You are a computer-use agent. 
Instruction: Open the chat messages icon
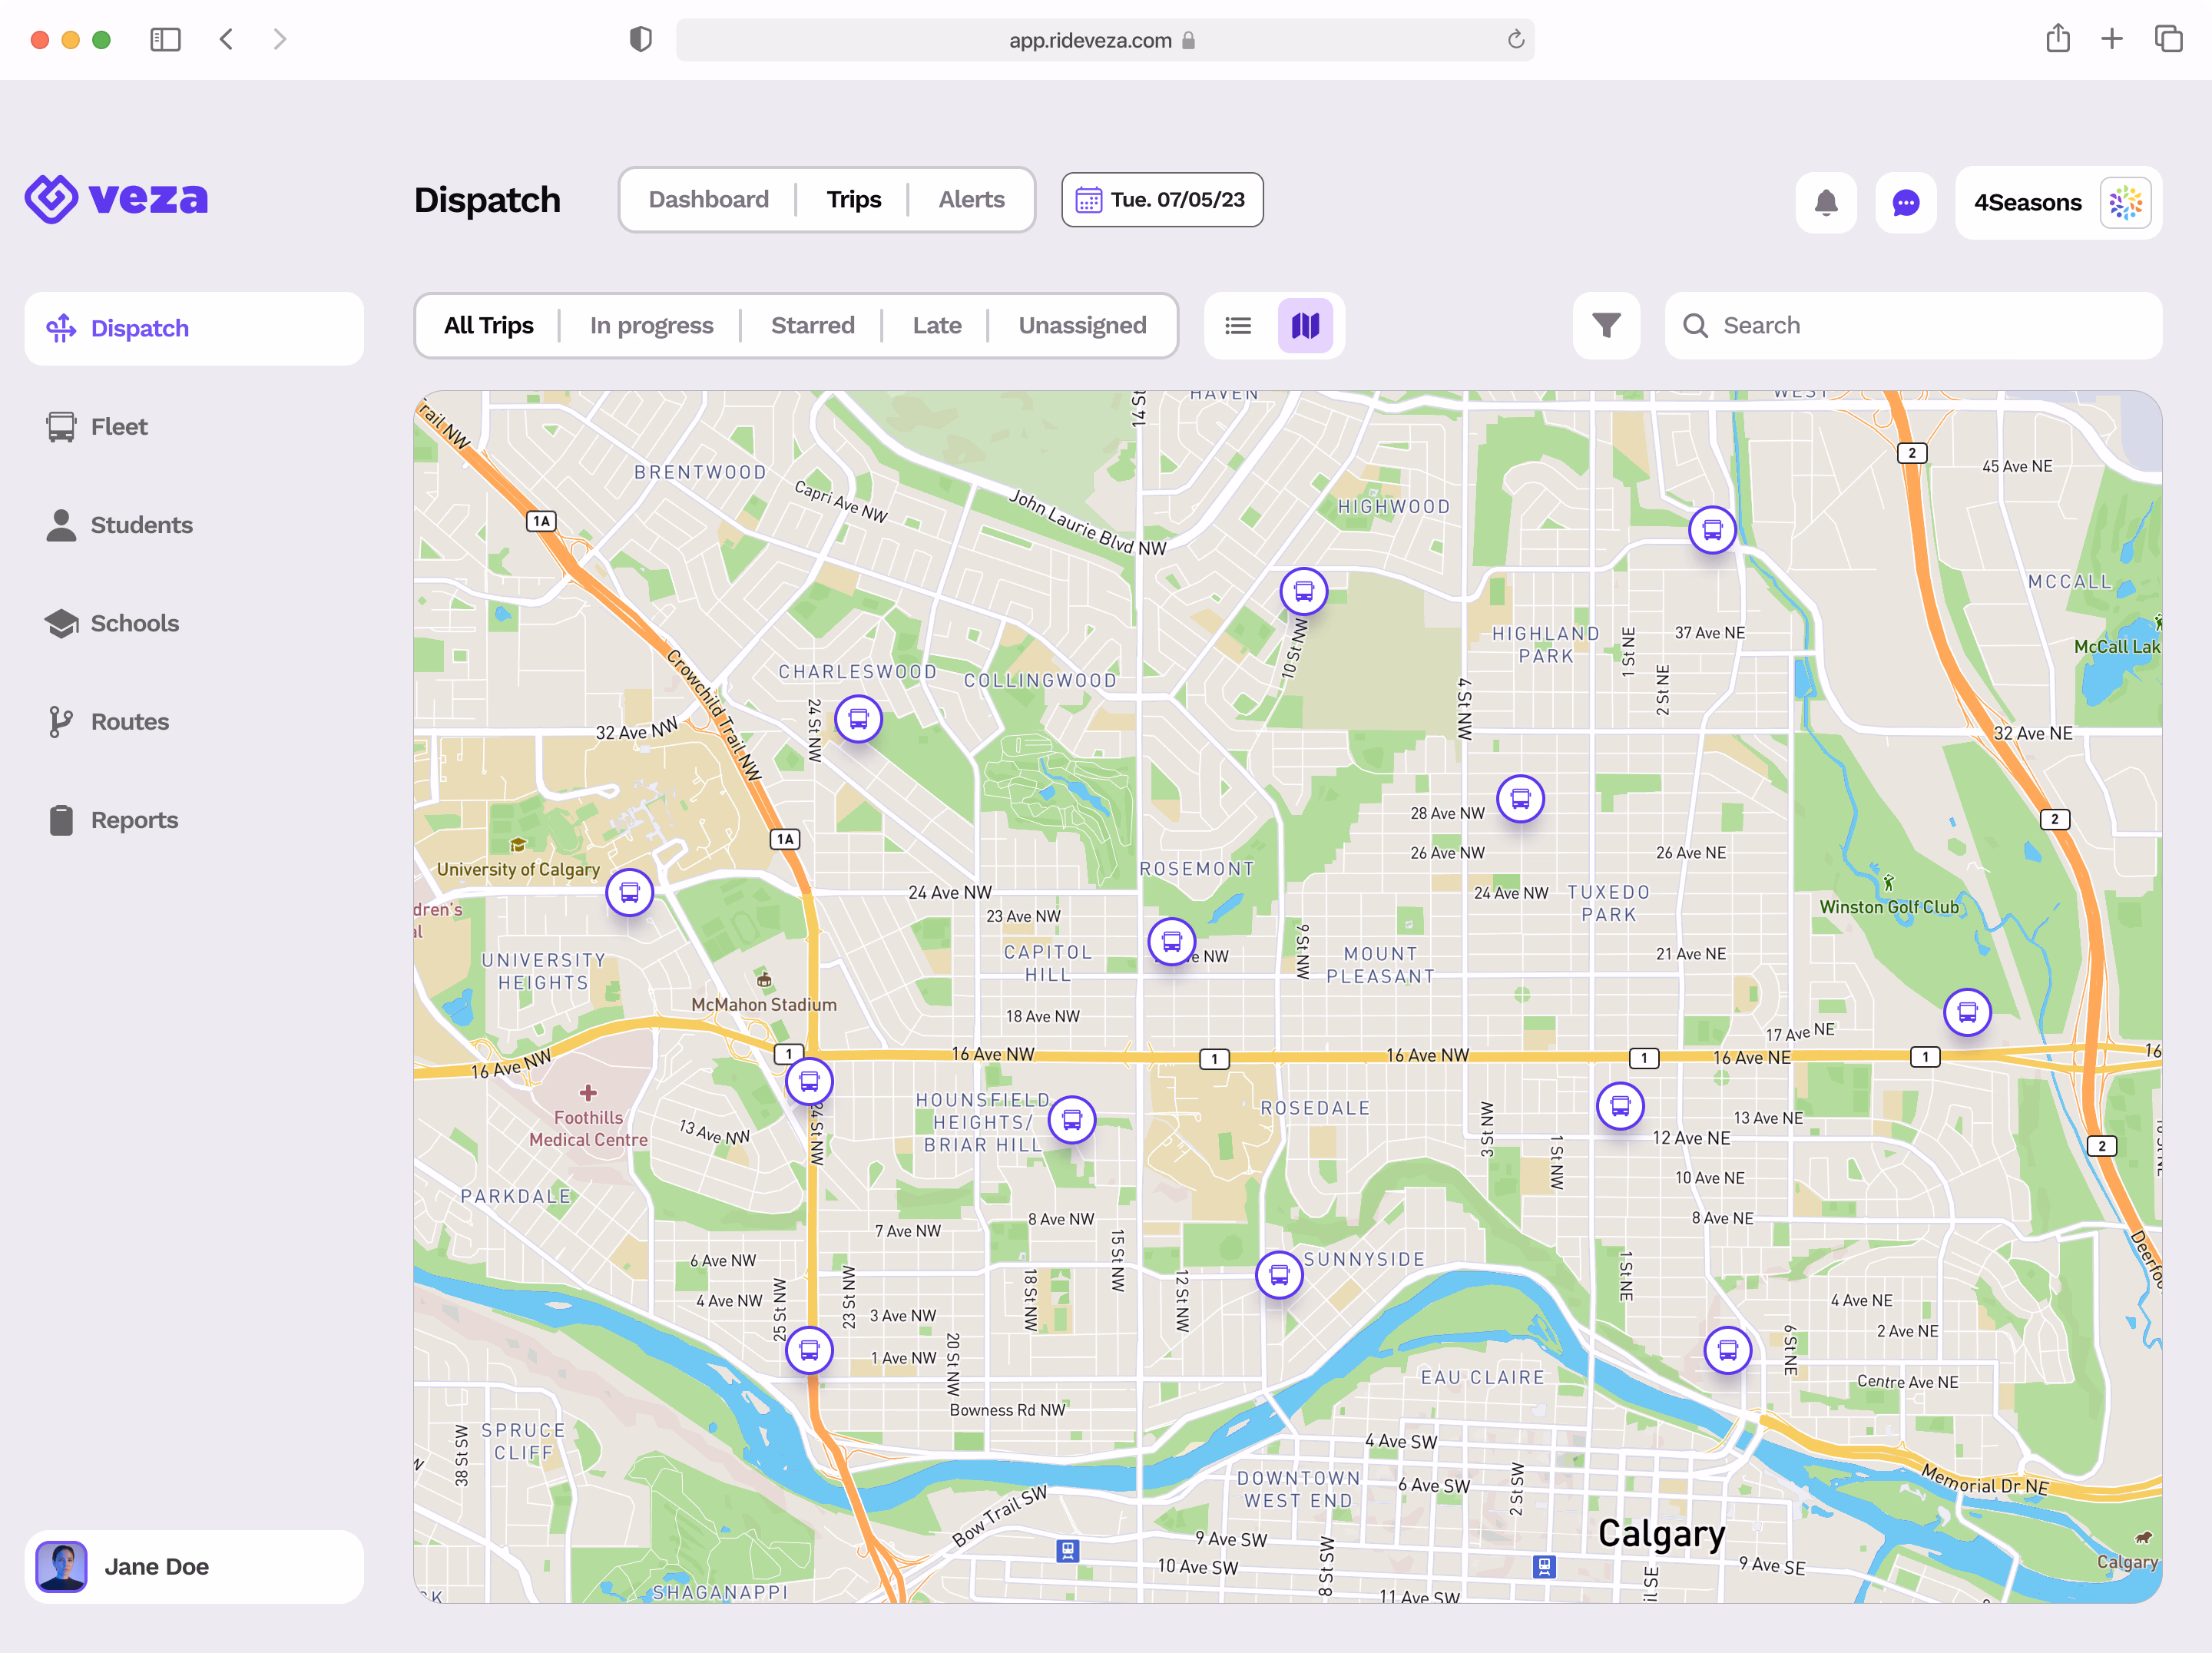coord(1906,203)
